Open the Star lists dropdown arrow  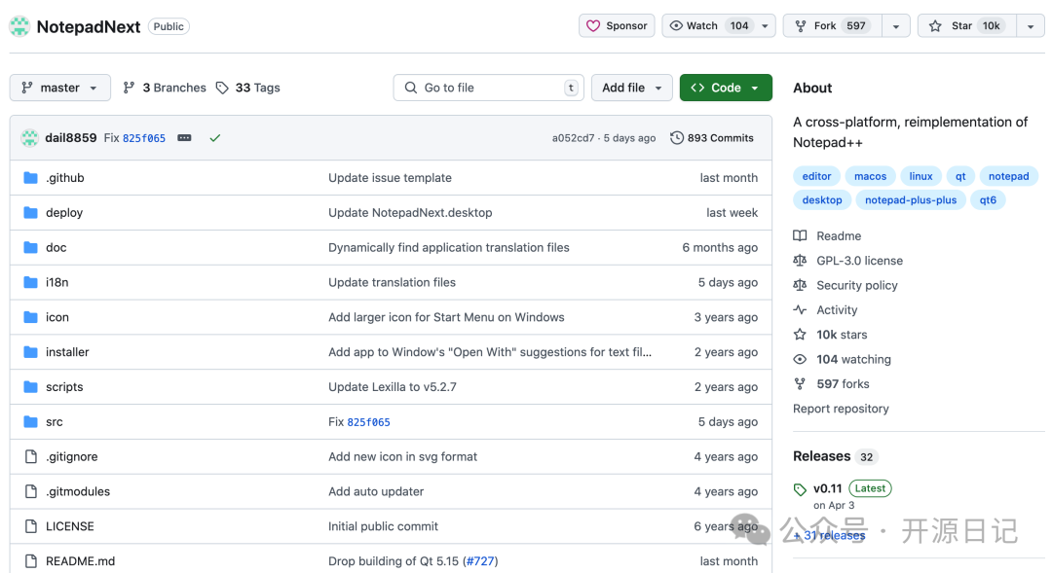[1031, 26]
